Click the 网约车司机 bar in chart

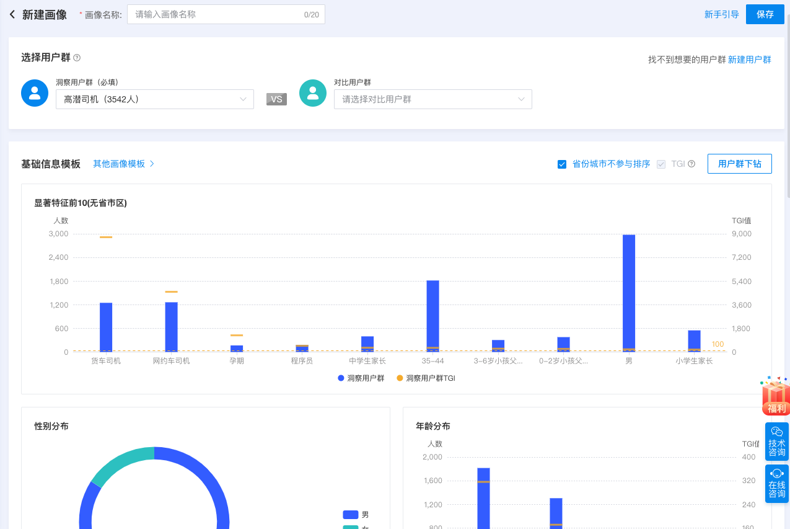(x=172, y=327)
